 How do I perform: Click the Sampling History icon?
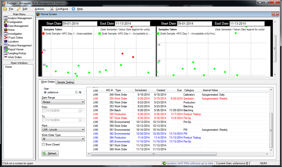[x=6, y=53]
